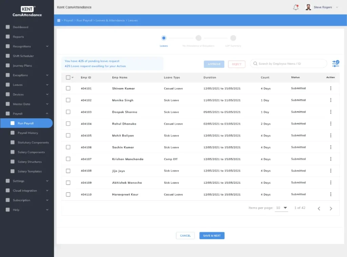Open Salary Structures in sidebar
Viewport: 347px width, 257px height.
pyautogui.click(x=30, y=162)
